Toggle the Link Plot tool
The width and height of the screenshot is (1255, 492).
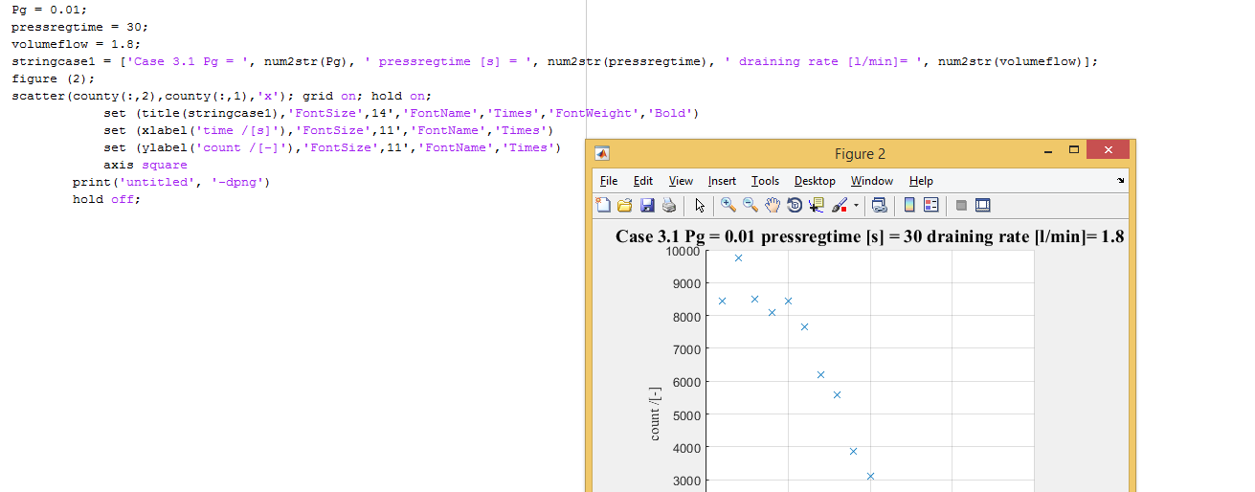[x=879, y=205]
